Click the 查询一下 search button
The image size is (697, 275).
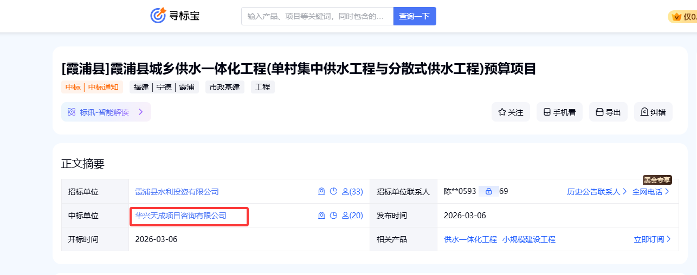tap(415, 16)
